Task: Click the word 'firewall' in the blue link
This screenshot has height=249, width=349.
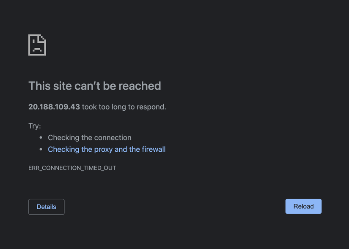Action: pos(154,149)
